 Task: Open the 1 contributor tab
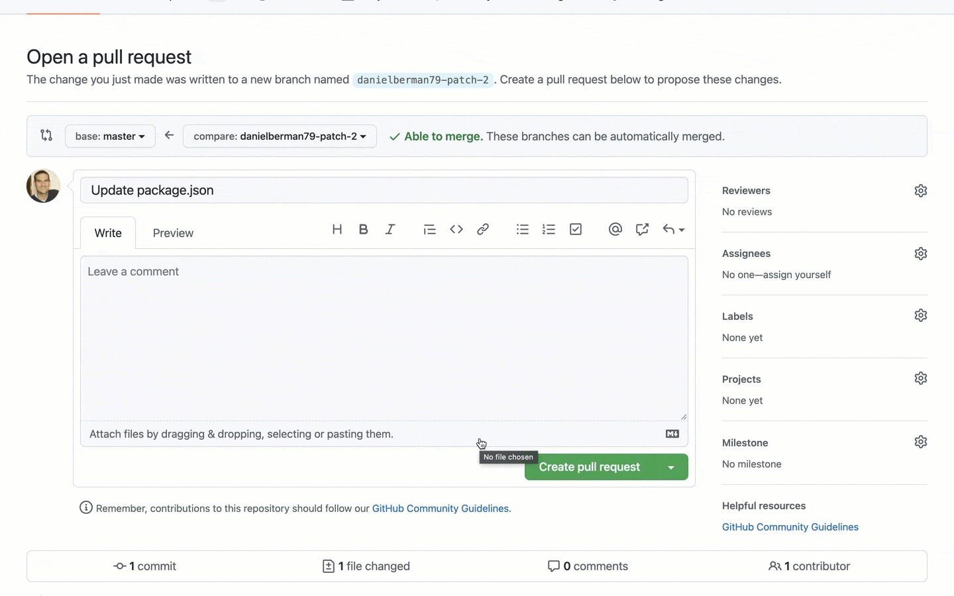809,566
